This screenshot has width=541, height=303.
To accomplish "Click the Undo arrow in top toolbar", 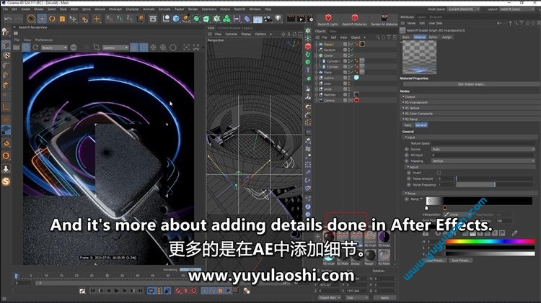I will [8, 19].
